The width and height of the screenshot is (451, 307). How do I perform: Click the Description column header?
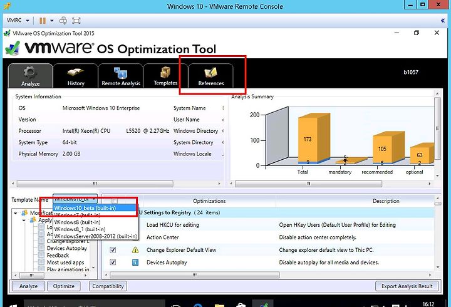[386, 201]
